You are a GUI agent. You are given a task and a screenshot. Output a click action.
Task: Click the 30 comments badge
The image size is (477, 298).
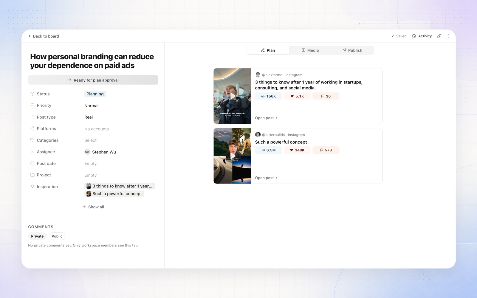point(326,96)
